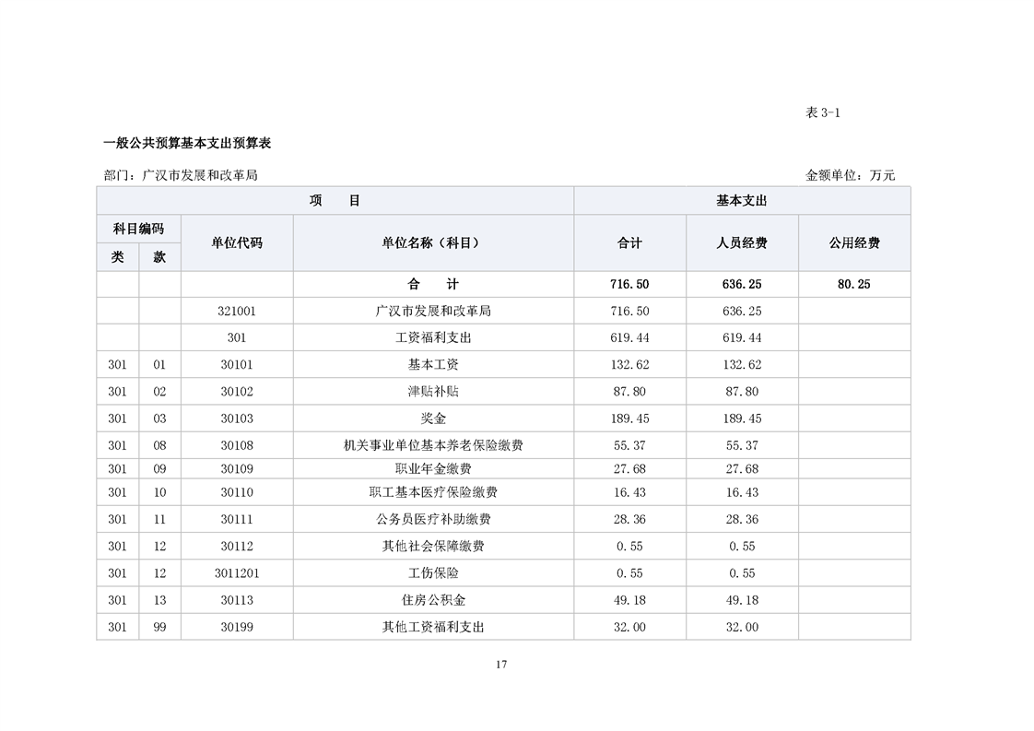Select 广汉市发展和改革局 in the table row

click(x=433, y=311)
